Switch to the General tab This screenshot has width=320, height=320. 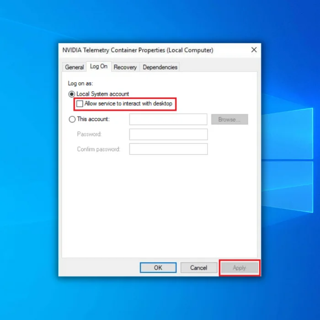point(74,67)
